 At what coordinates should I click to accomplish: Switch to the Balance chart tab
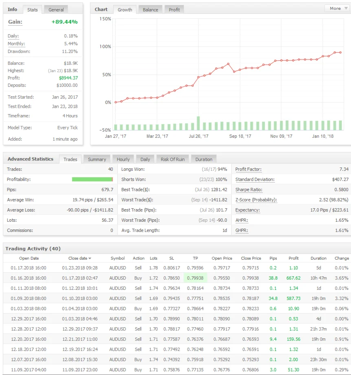pos(150,9)
